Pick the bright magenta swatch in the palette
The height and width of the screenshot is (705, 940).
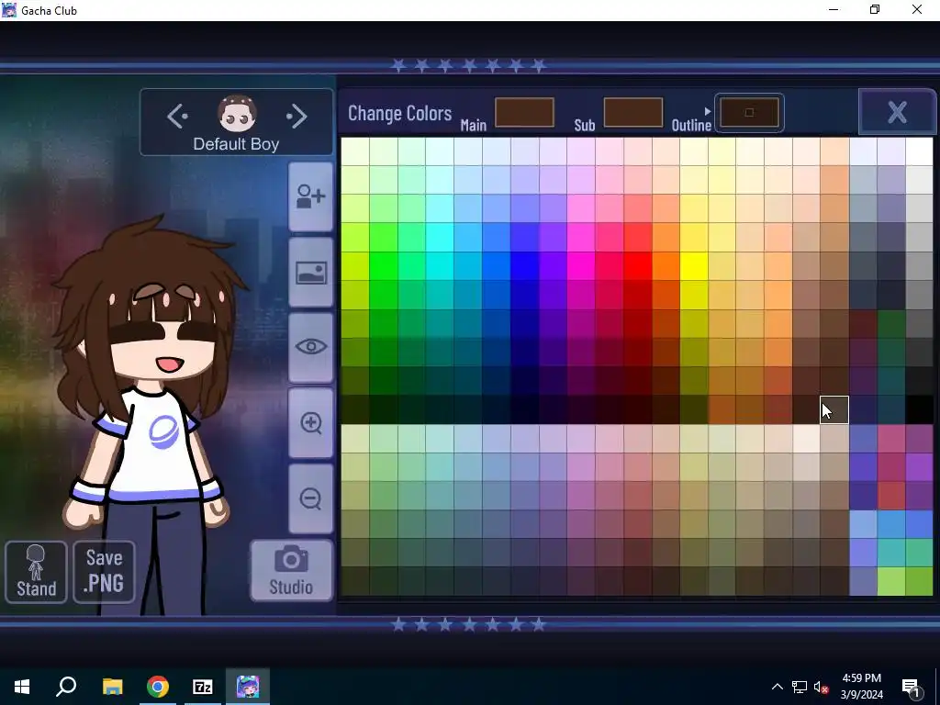click(580, 265)
